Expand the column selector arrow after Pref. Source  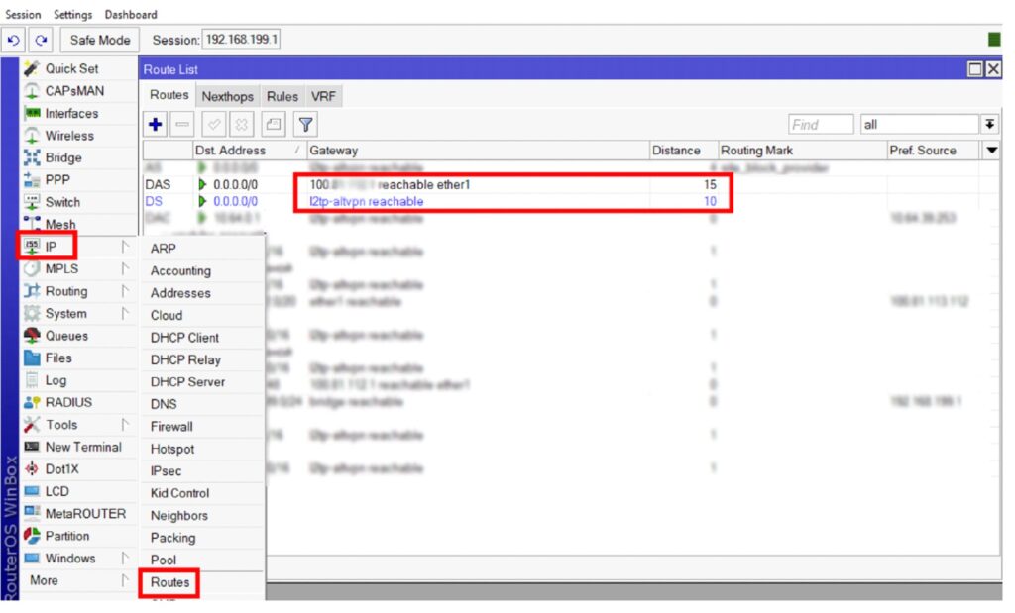(991, 151)
